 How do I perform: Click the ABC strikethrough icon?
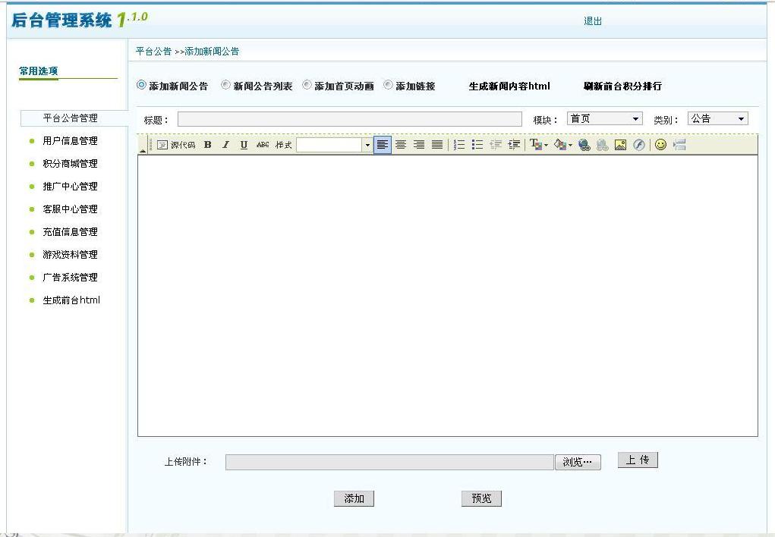tap(261, 145)
